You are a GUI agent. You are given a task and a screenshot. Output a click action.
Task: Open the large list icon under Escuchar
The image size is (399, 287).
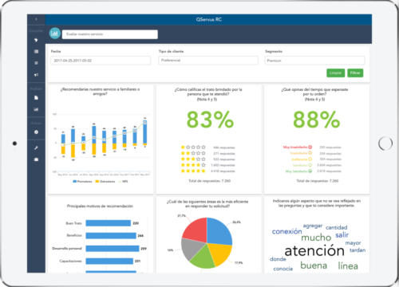36,52
